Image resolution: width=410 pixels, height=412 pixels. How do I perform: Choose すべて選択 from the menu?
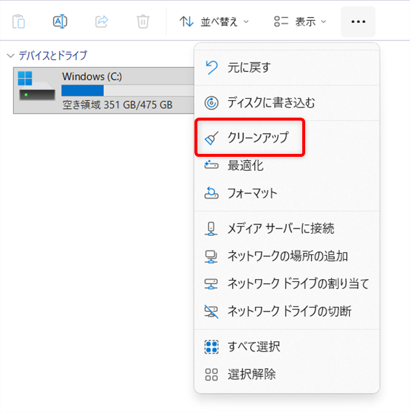coord(287,346)
